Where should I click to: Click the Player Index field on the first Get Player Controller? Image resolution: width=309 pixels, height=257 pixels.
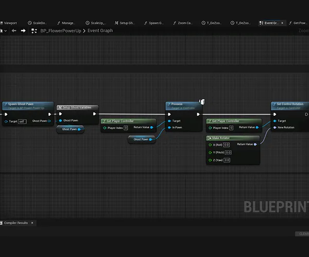[126, 127]
